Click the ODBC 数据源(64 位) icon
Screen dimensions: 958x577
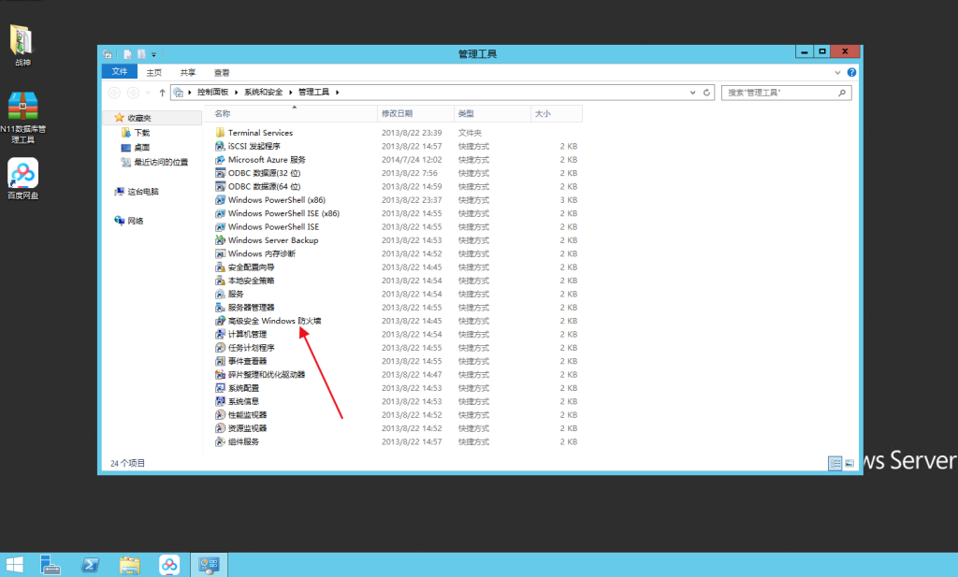(x=220, y=186)
